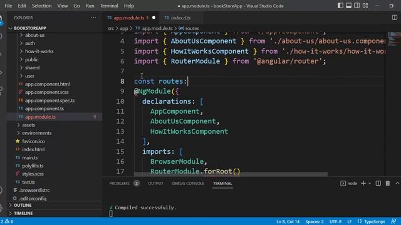Open .browserslistrc file

34,190
